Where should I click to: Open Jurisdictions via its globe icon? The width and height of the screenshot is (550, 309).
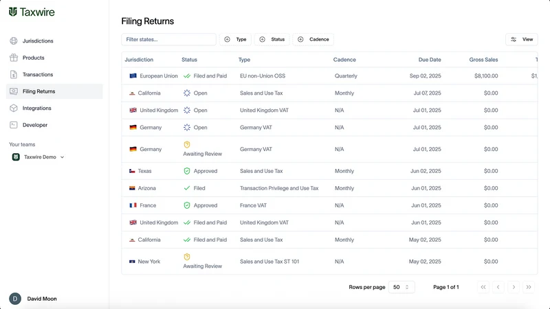(14, 41)
